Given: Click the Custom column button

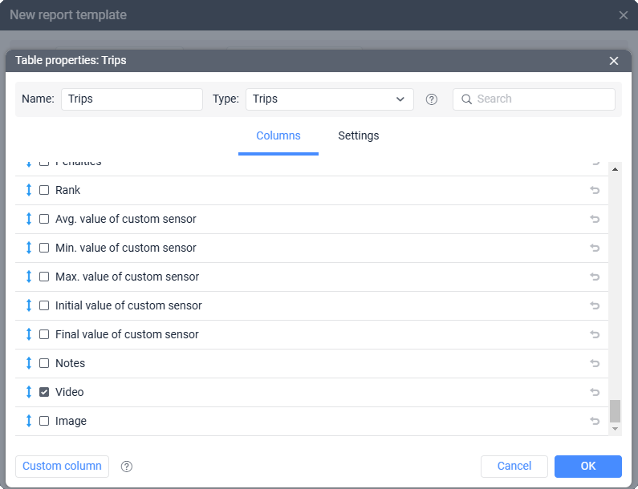Looking at the screenshot, I should (62, 467).
